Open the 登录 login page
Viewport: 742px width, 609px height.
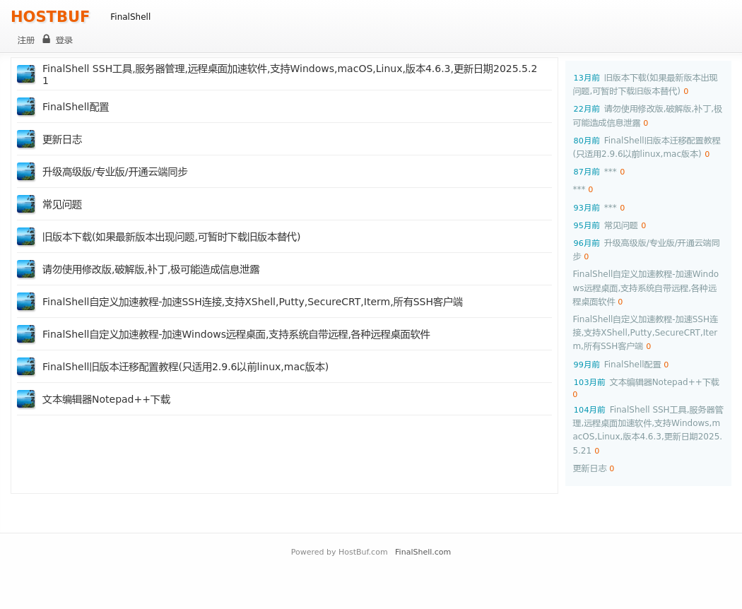pos(64,40)
